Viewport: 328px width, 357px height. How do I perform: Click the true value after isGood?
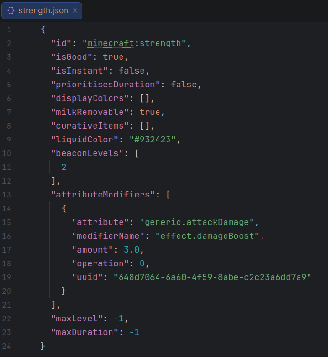(113, 57)
